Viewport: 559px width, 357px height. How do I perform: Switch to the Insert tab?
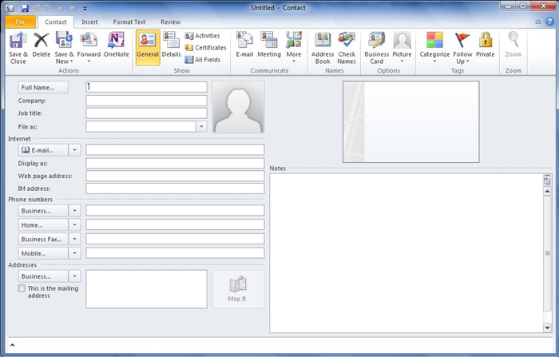point(89,22)
